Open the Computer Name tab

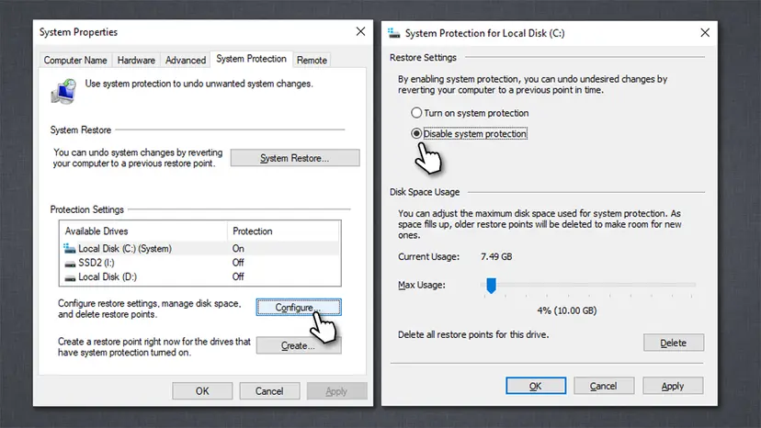point(75,61)
